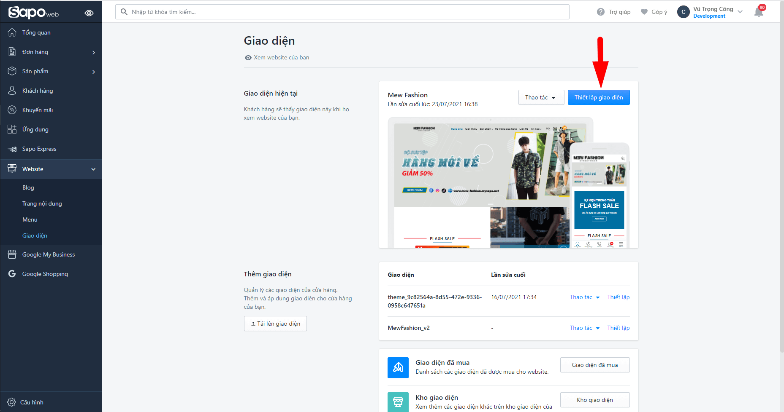Open Thao tác dropdown for Mew Fashion

[x=541, y=97]
